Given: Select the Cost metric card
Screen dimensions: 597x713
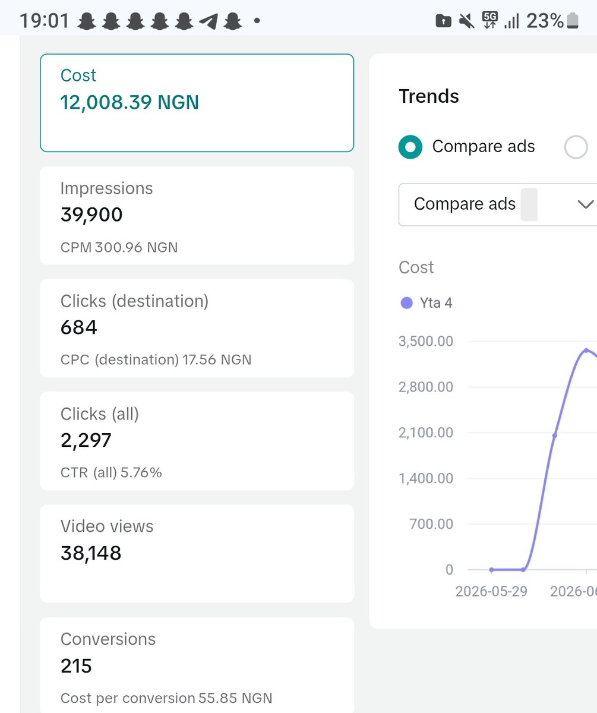Looking at the screenshot, I should 197,103.
